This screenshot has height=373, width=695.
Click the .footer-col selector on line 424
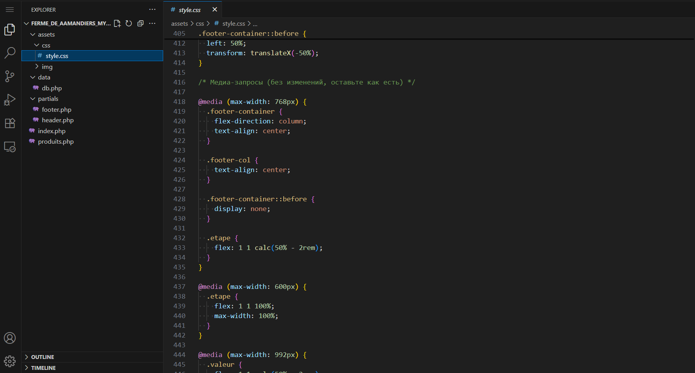[x=228, y=160]
